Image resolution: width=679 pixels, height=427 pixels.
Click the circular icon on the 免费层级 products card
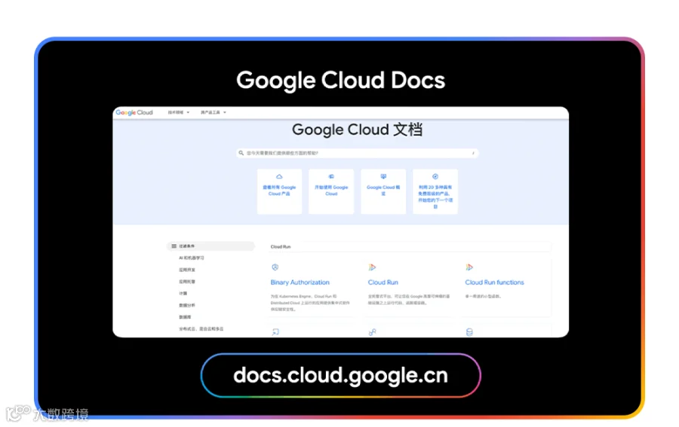tap(435, 176)
